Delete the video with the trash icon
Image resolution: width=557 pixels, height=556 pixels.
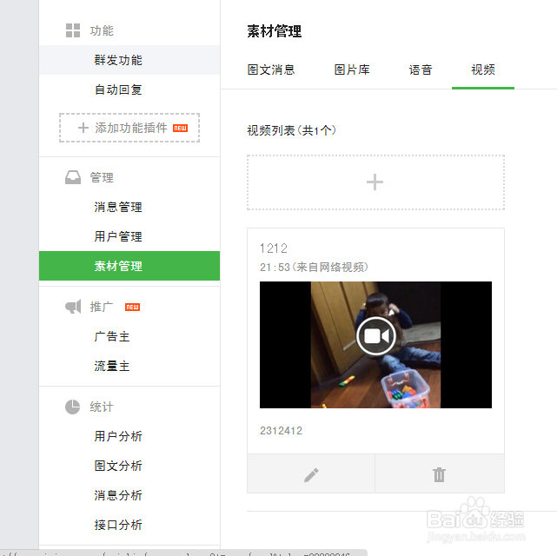tap(439, 474)
